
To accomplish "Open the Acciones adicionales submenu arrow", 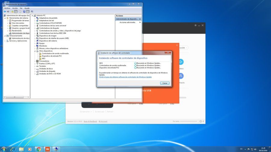I will coord(140,23).
